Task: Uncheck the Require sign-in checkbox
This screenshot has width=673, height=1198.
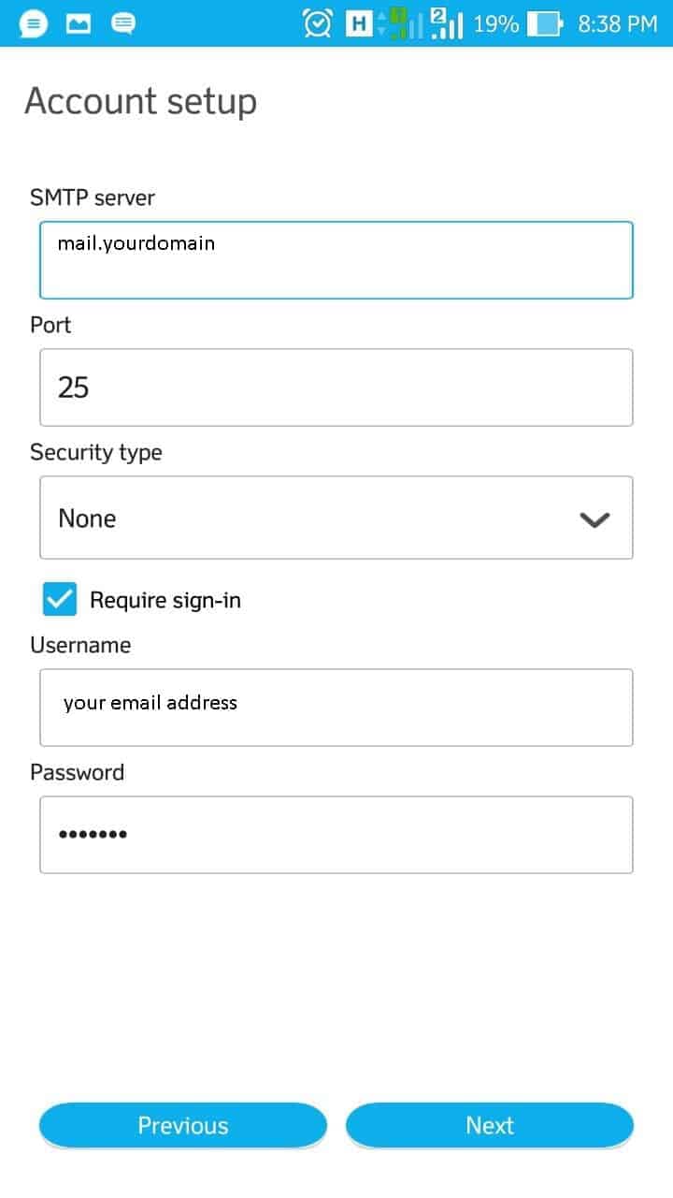Action: tap(60, 600)
